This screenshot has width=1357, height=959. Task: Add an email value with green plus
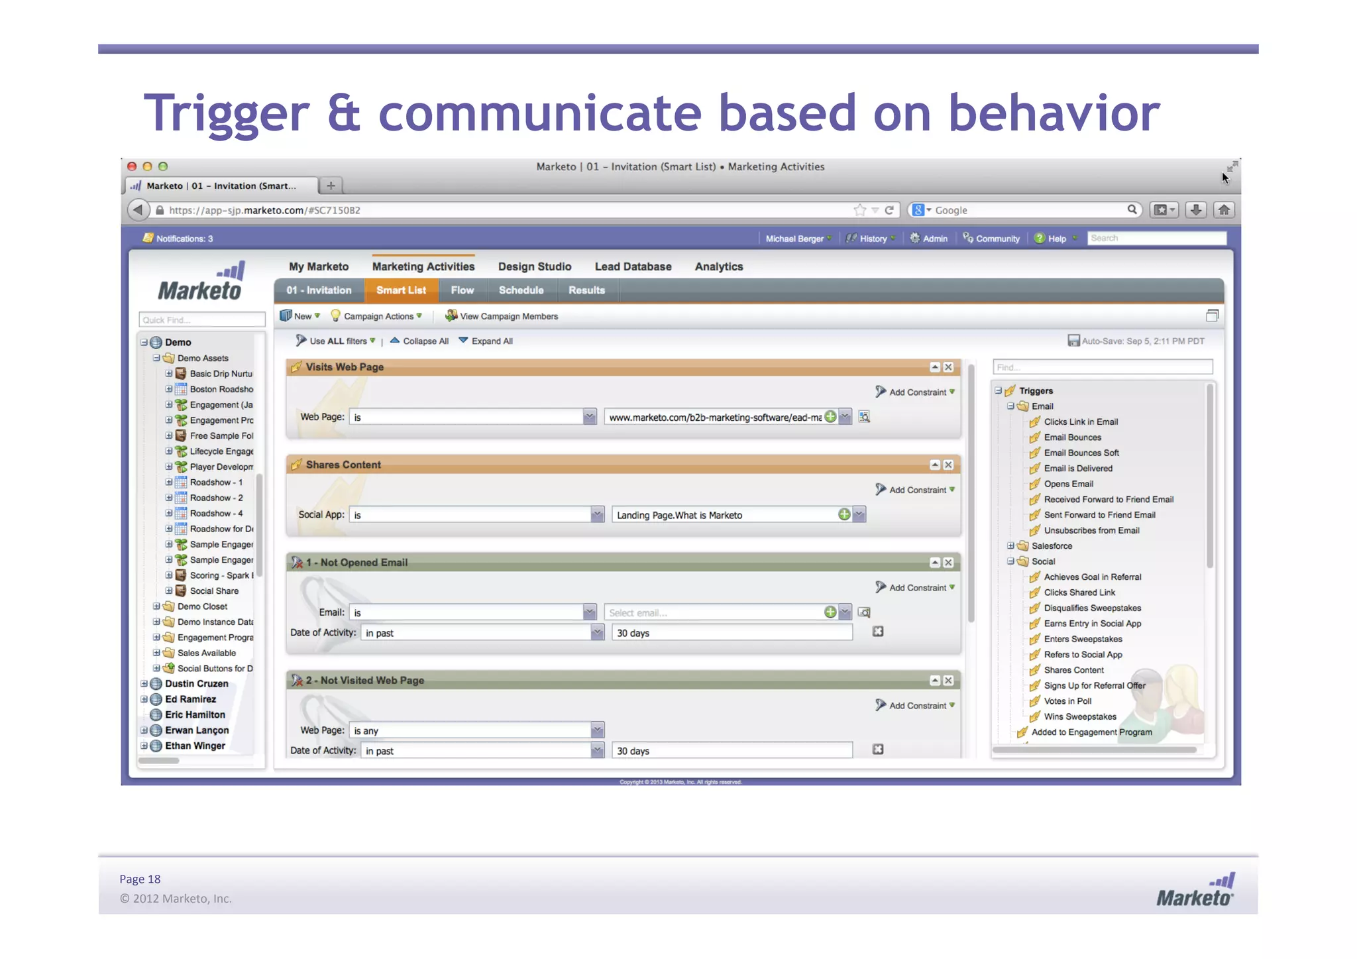click(830, 612)
